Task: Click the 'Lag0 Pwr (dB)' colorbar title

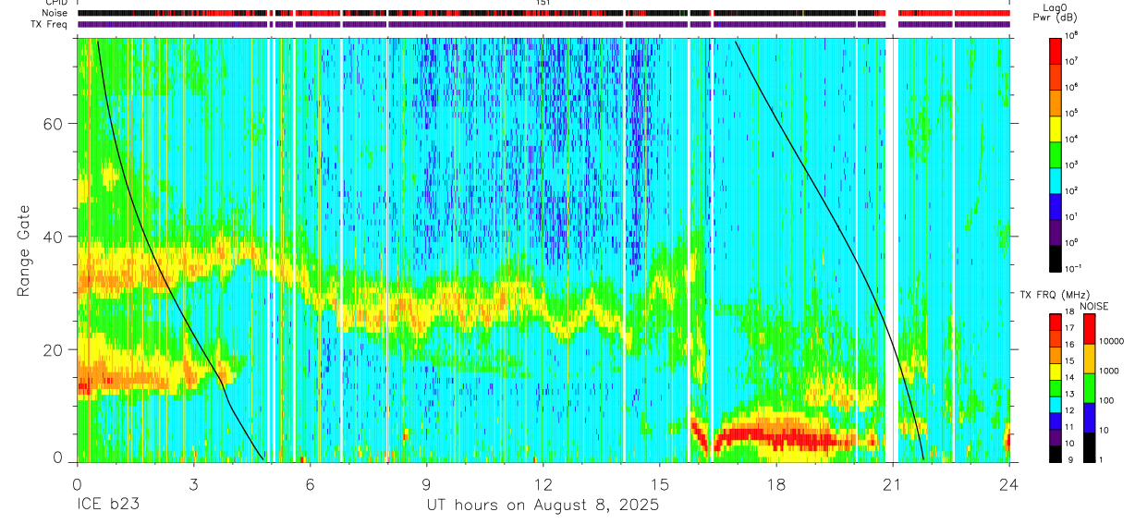Action: coord(1055,12)
